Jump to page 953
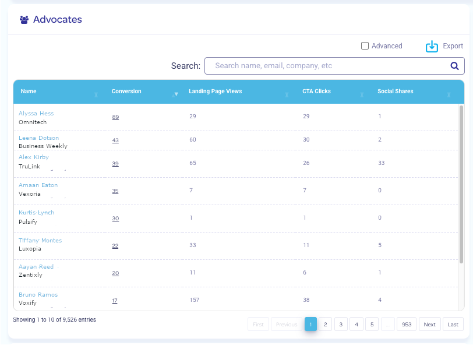The image size is (473, 345). click(x=406, y=325)
